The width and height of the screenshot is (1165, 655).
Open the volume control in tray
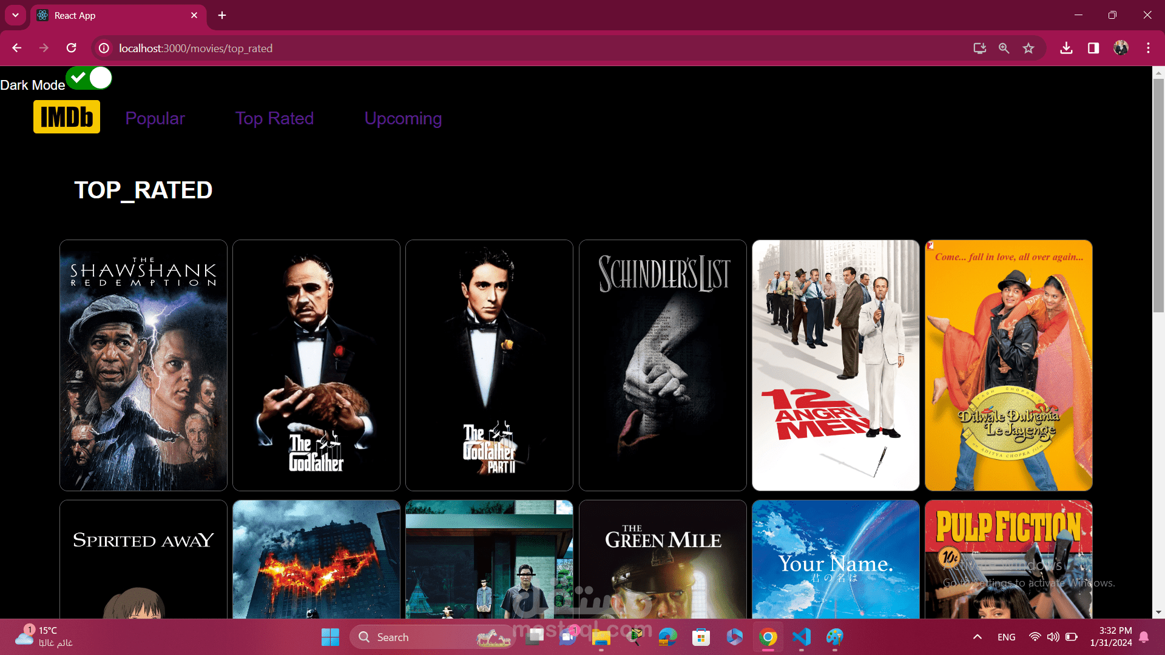(x=1053, y=637)
